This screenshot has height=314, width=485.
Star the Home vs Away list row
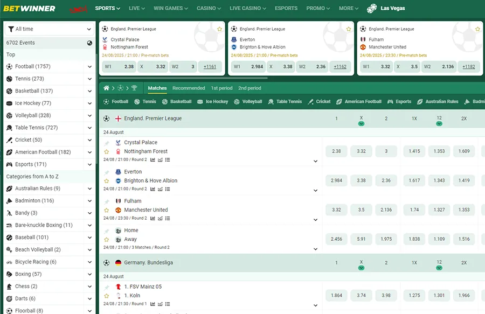tap(106, 240)
